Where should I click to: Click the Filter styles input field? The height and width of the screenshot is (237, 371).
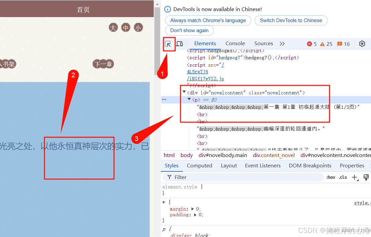tap(243, 177)
